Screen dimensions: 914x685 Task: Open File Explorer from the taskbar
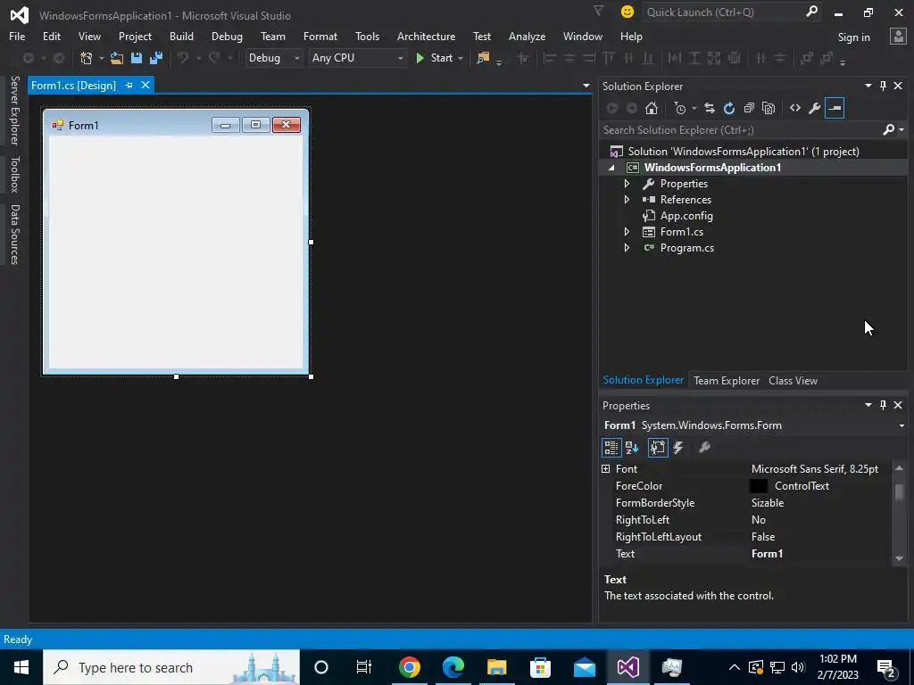click(496, 667)
